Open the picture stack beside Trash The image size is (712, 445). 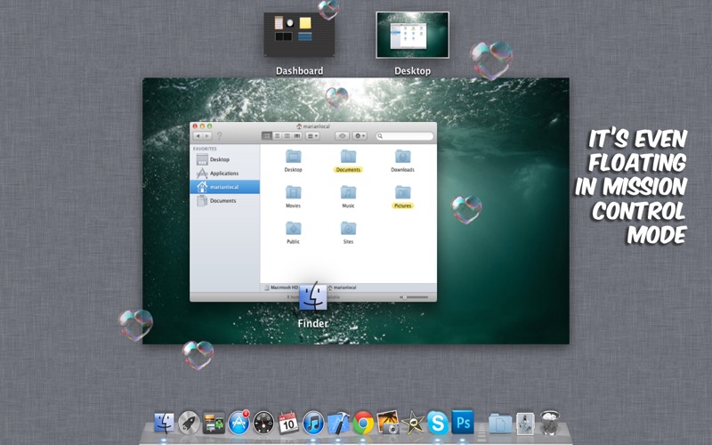coord(525,424)
